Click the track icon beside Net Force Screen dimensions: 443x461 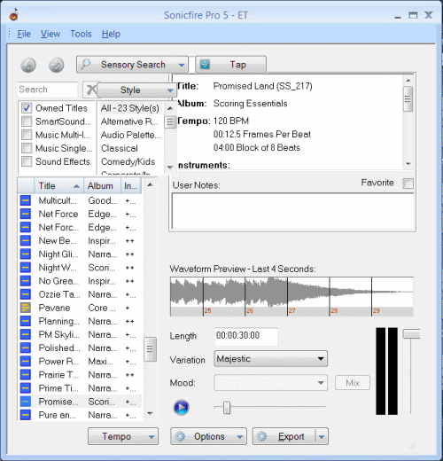coord(26,214)
